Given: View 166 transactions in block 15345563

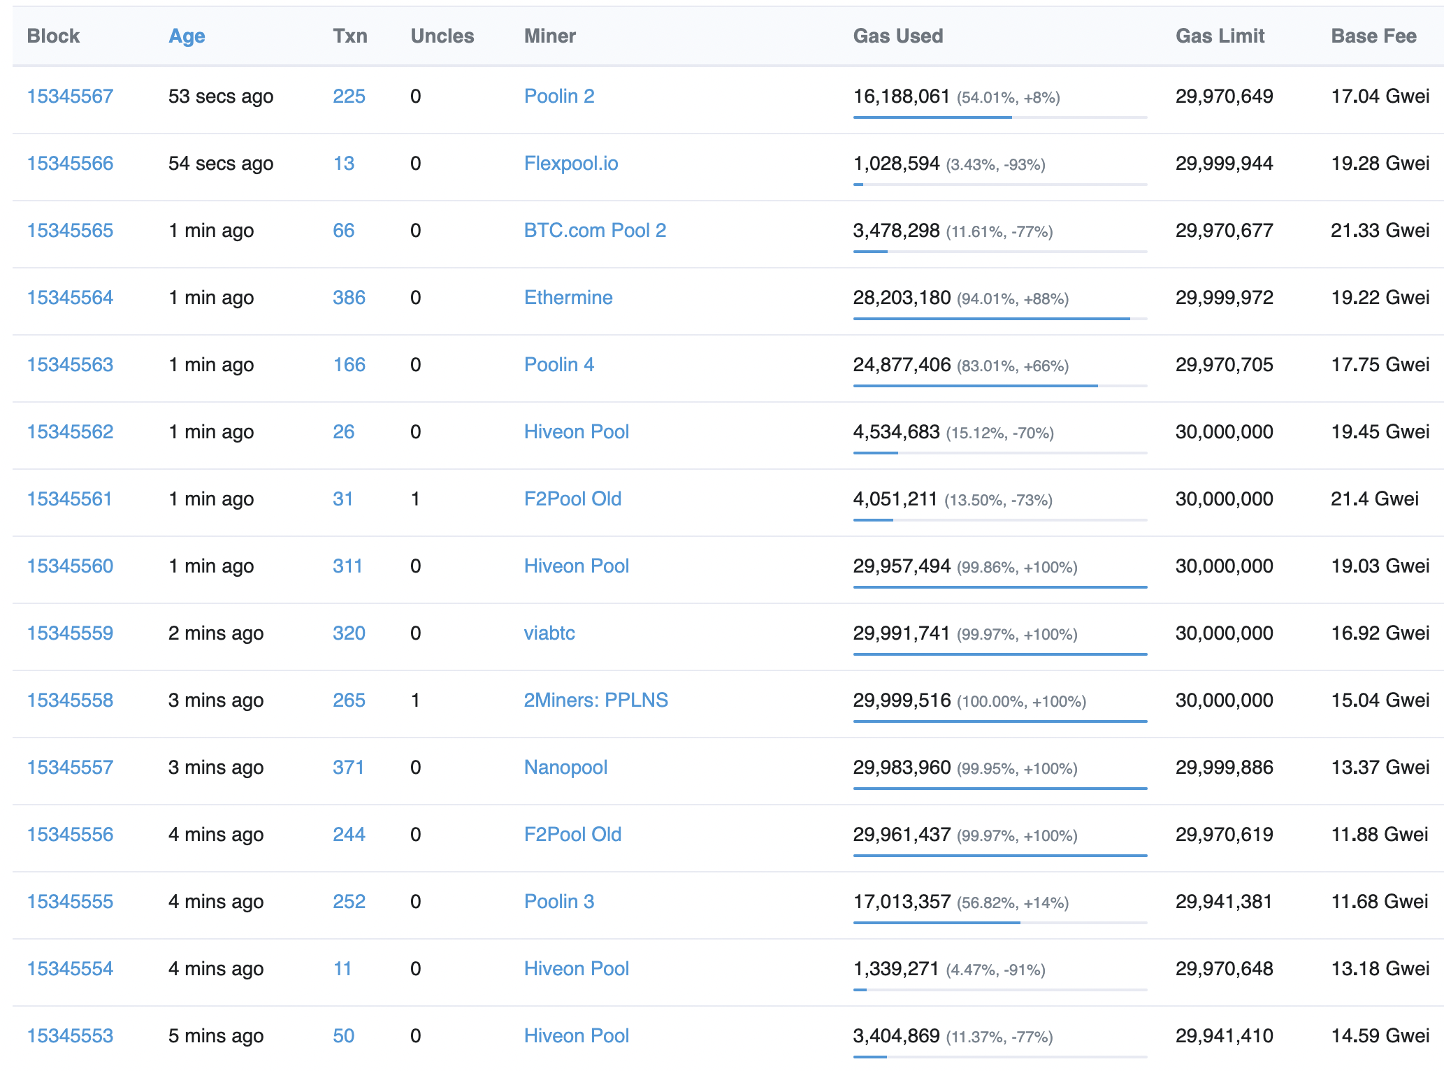Looking at the screenshot, I should 349,365.
